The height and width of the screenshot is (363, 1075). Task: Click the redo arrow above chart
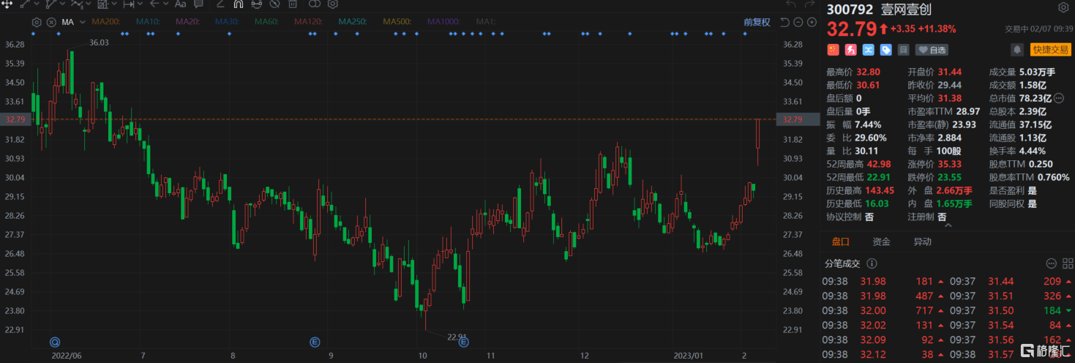(809, 4)
